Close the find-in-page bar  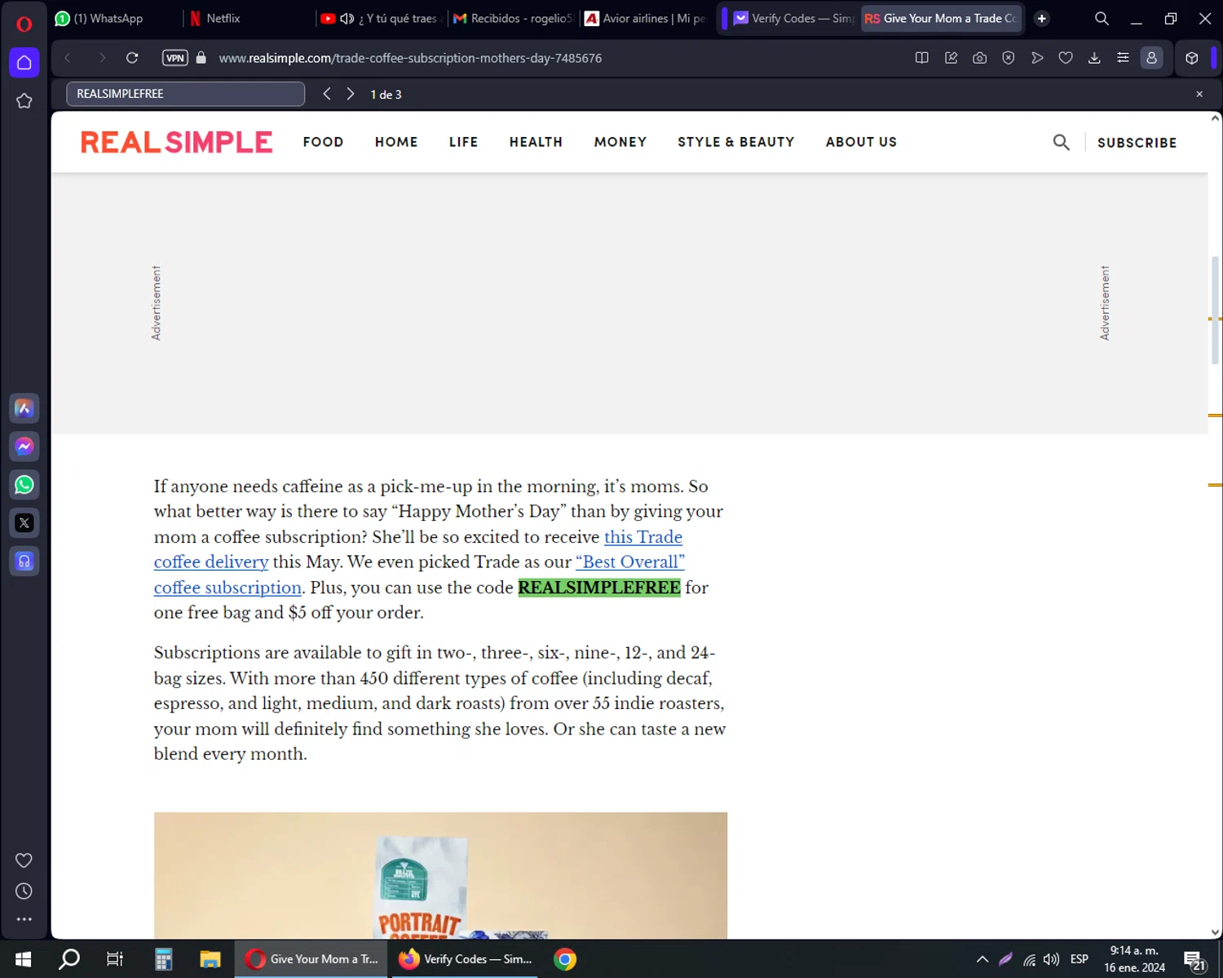pos(1199,94)
